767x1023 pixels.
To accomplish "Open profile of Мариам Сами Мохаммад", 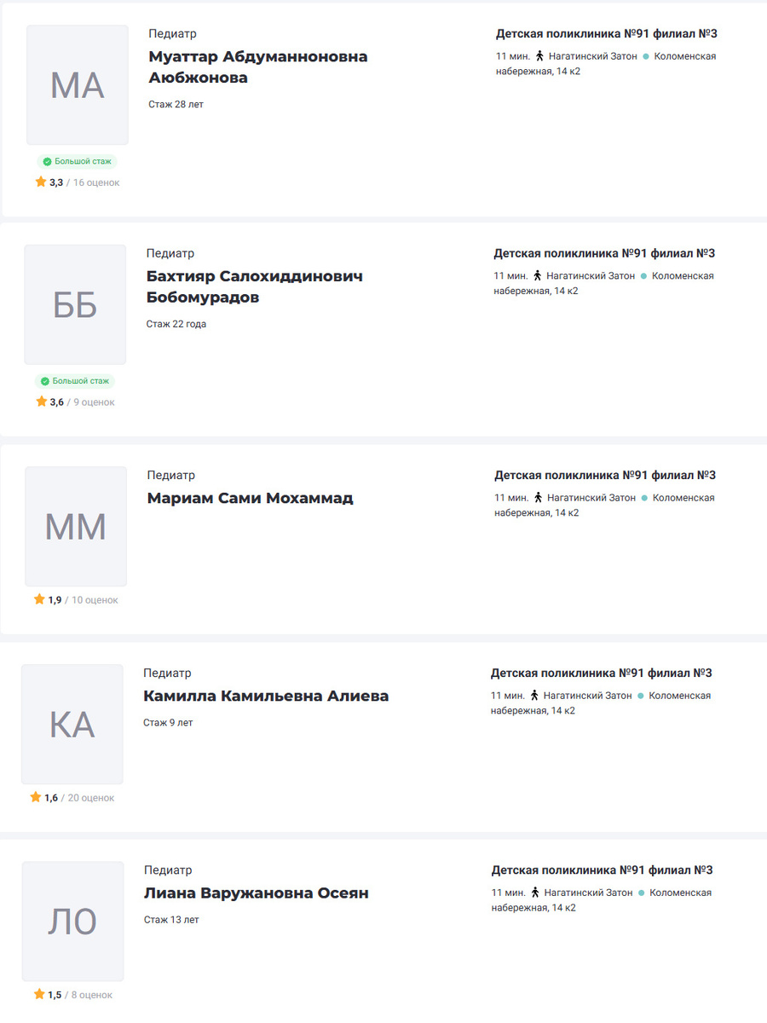I will [x=250, y=498].
